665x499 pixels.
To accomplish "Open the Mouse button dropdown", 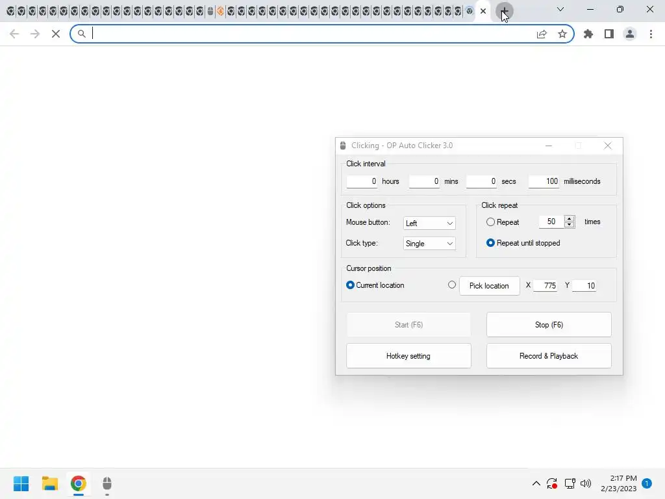I will [429, 224].
